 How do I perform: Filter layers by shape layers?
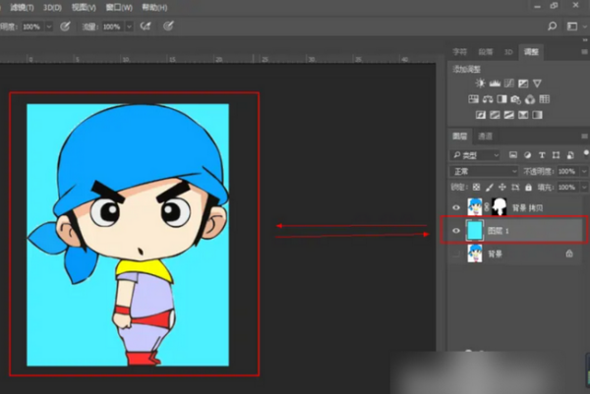(556, 155)
